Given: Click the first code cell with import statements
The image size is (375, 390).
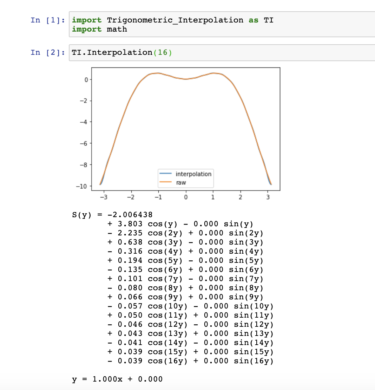Looking at the screenshot, I should [222, 24].
